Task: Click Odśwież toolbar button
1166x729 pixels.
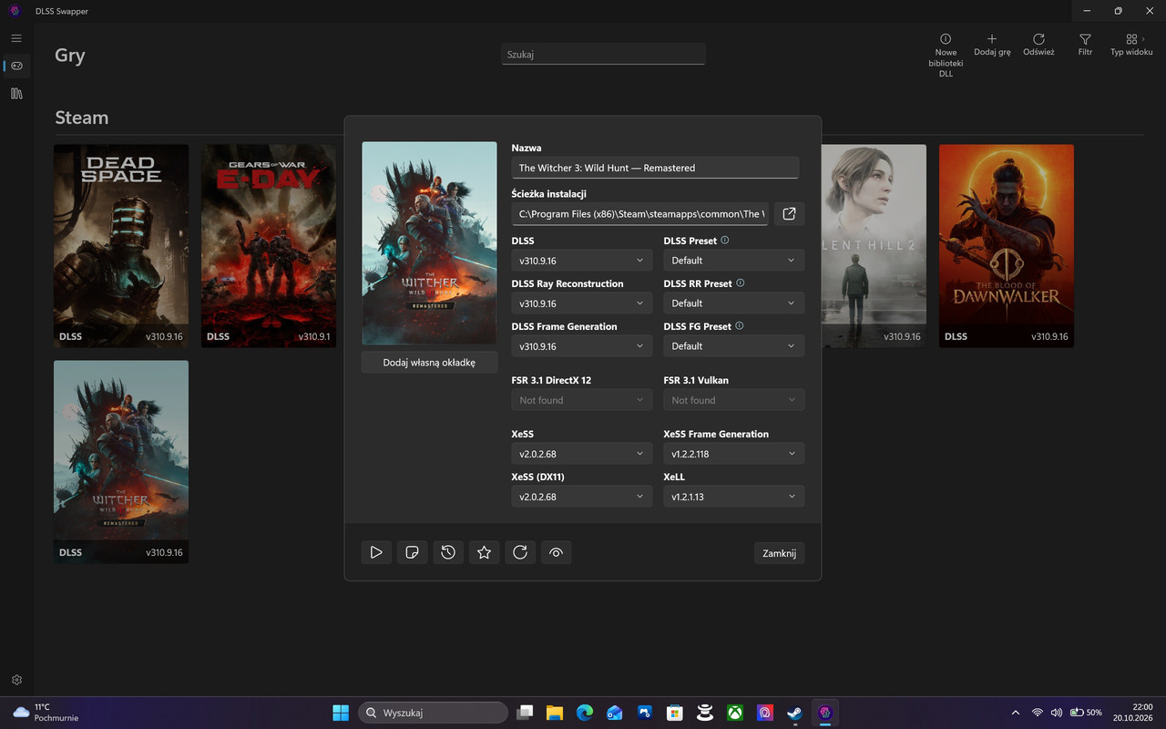Action: [x=1038, y=46]
